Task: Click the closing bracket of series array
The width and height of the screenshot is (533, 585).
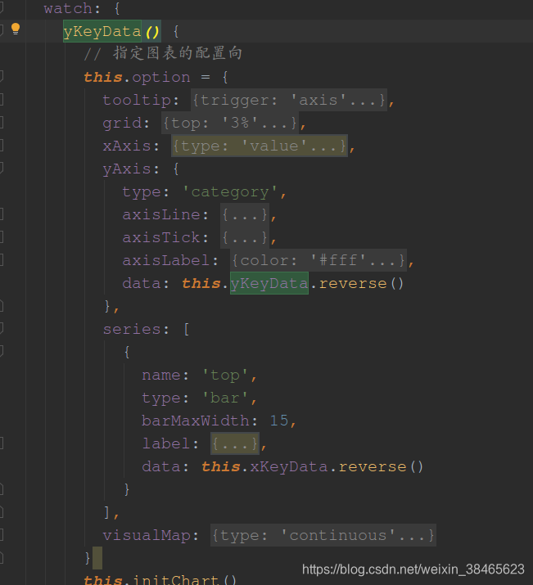Action: coord(107,512)
